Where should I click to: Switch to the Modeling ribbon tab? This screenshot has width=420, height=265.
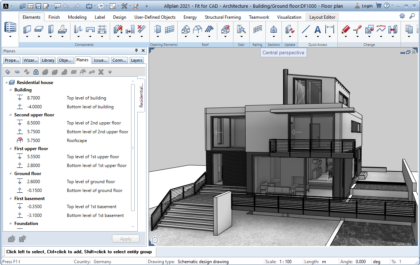pyautogui.click(x=77, y=17)
